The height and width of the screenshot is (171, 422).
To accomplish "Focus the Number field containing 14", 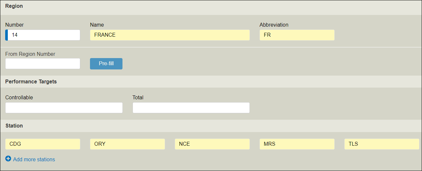I will [x=43, y=35].
